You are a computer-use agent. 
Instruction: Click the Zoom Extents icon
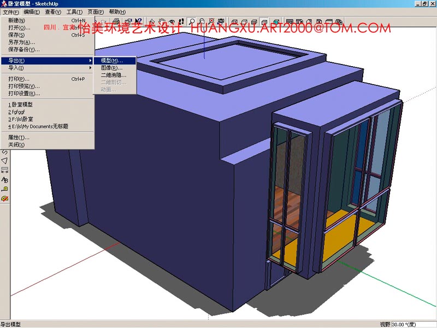211,21
